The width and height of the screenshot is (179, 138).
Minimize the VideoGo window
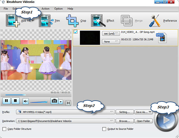pyautogui.click(x=158, y=2)
